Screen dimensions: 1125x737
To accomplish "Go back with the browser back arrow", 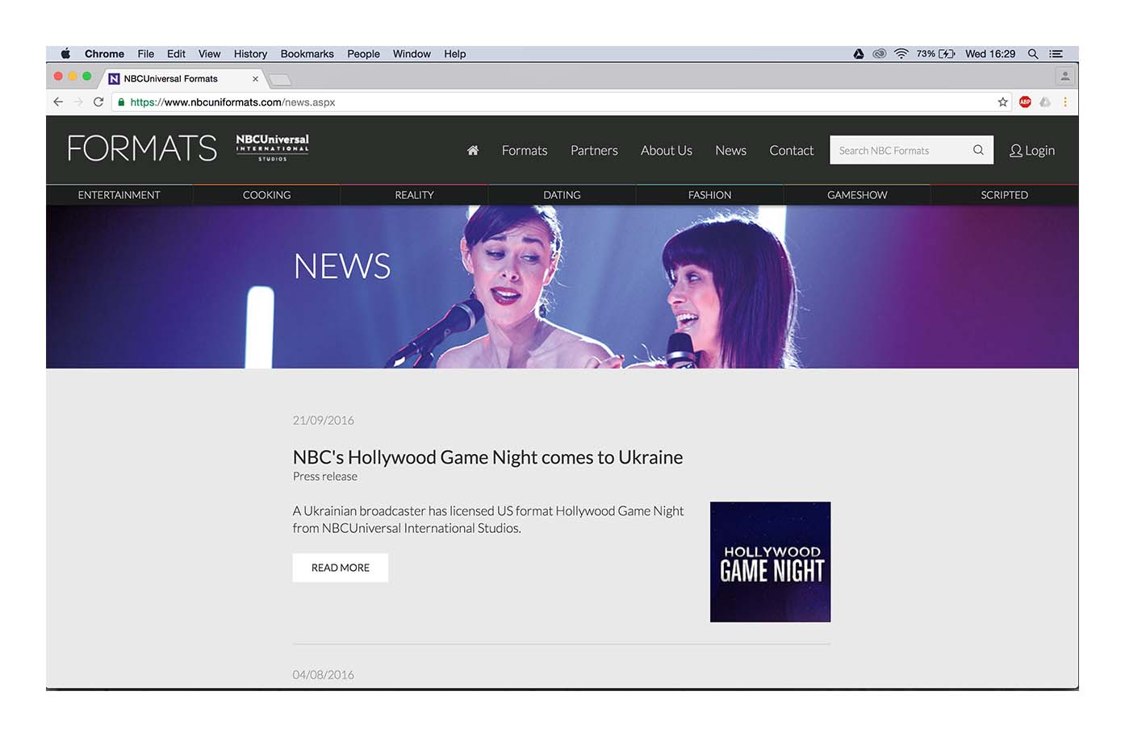I will point(58,102).
